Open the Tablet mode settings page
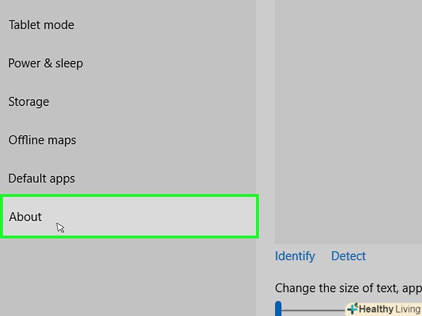Screen dimensions: 422x316 tap(41, 25)
